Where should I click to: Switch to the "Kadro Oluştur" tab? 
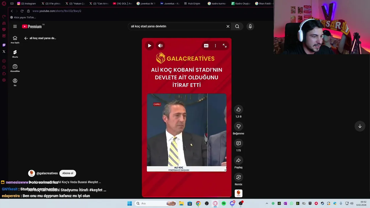[x=241, y=3]
